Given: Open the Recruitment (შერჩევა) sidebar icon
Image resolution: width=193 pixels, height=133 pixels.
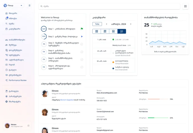Looking at the screenshot, I should coord(6,45).
